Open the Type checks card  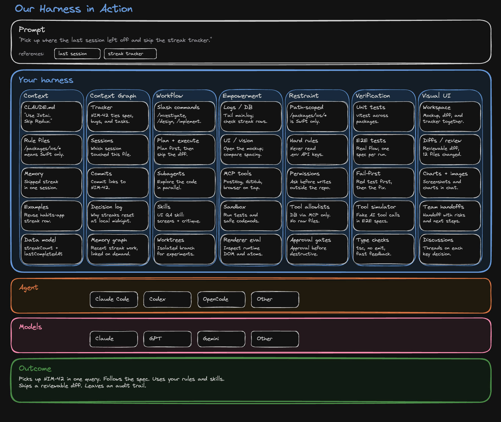(384, 249)
